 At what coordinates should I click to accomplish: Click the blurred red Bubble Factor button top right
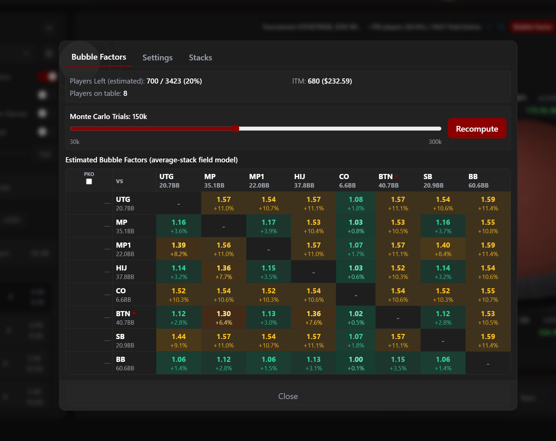coord(532,27)
